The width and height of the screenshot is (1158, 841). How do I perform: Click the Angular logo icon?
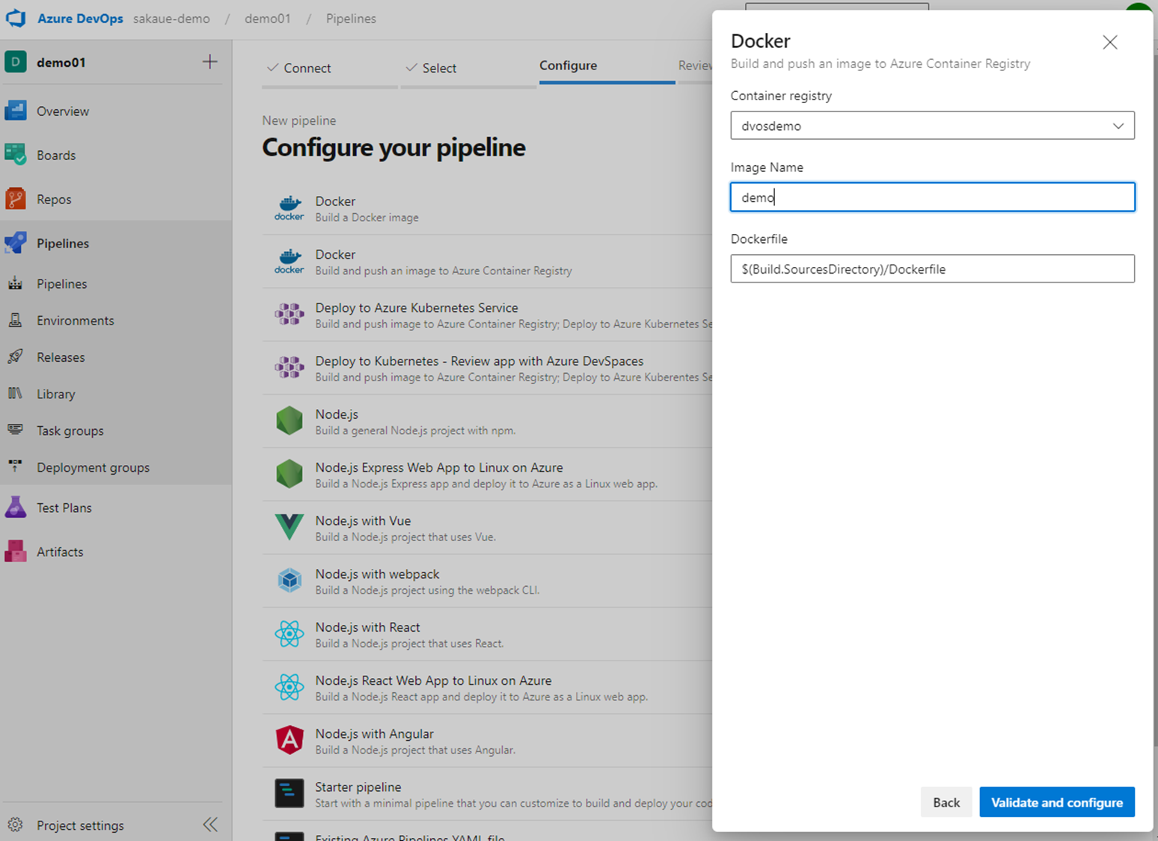pos(289,740)
